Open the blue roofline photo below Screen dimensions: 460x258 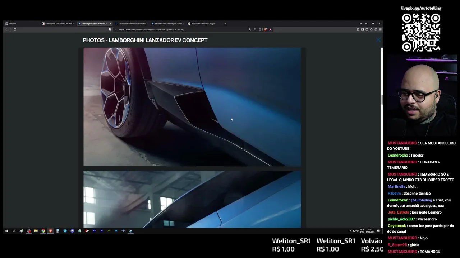[192, 199]
